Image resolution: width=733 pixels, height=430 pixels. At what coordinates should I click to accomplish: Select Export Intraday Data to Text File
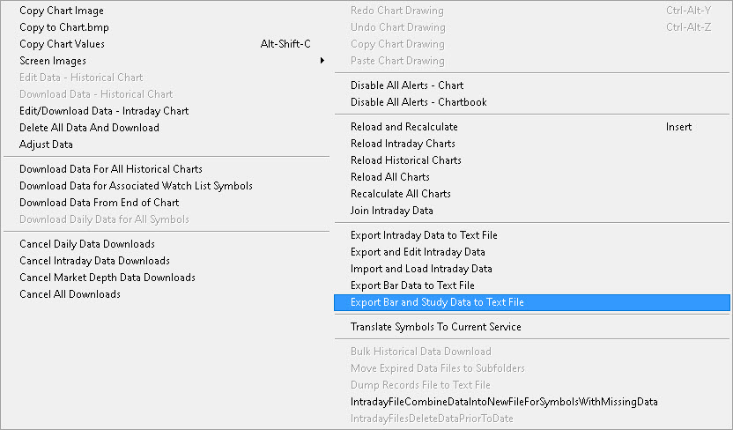pyautogui.click(x=424, y=235)
